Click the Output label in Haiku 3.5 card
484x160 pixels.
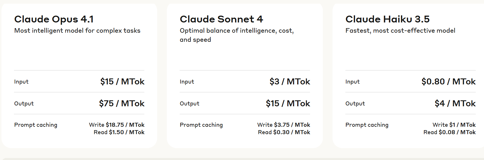click(x=355, y=103)
